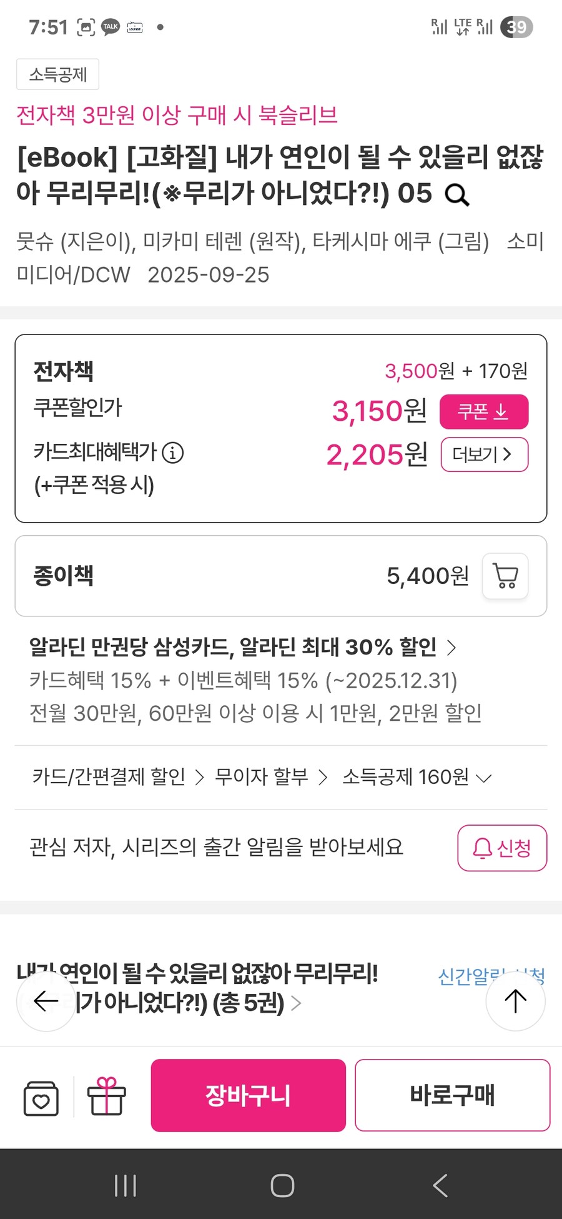Viewport: 562px width, 1219px height.
Task: Open 카드/간편결제 할인 details
Action: coord(118,777)
